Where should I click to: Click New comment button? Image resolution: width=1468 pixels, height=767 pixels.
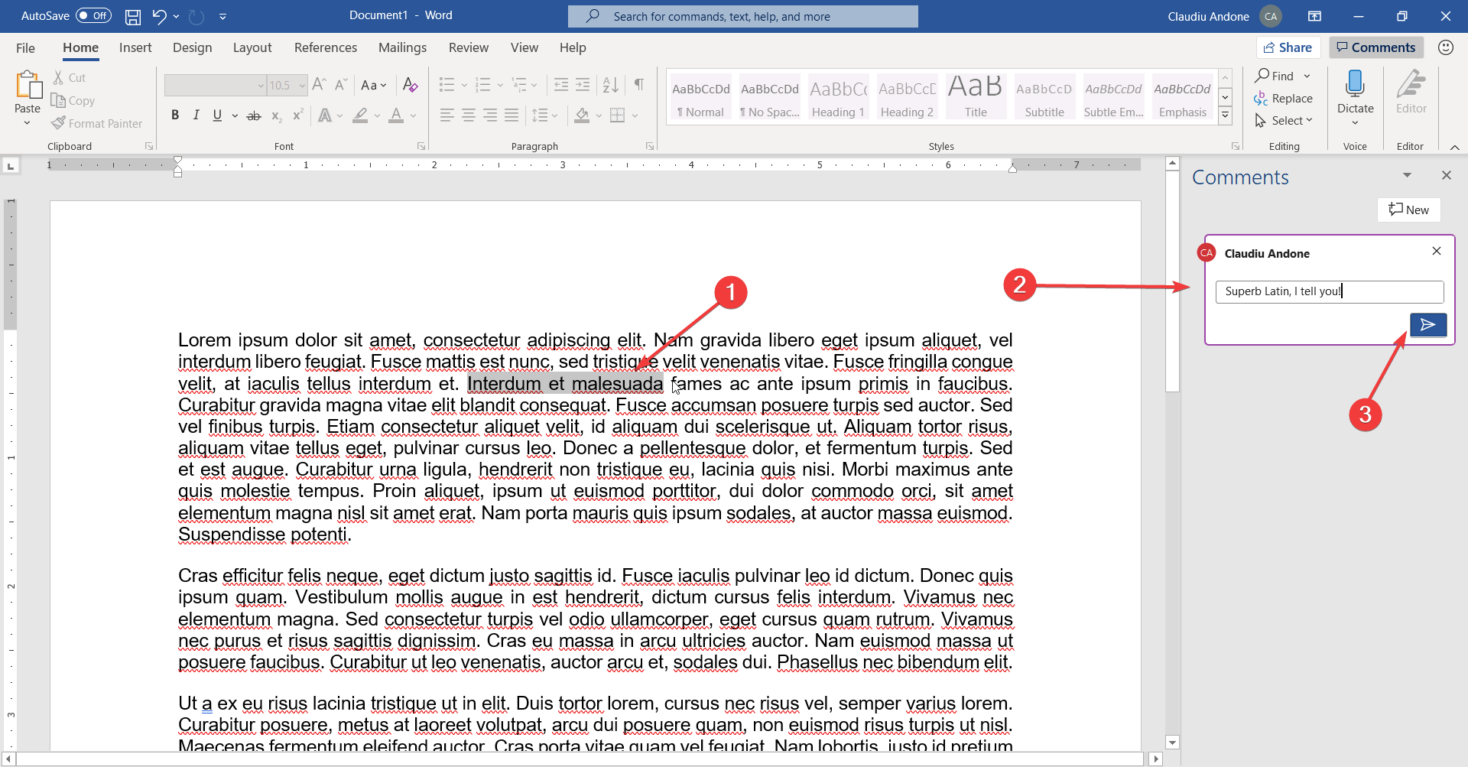tap(1409, 210)
